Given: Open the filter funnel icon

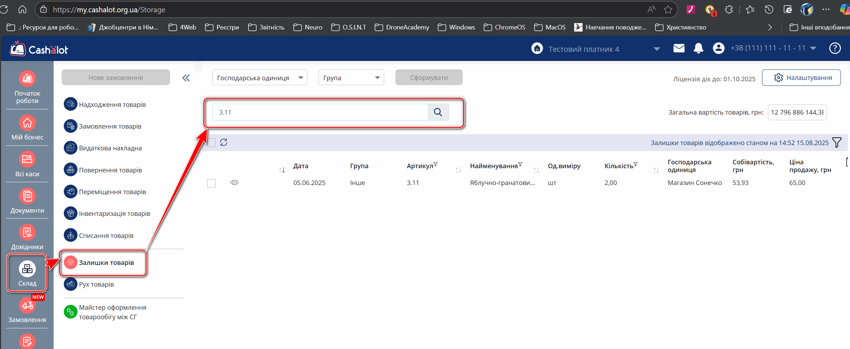Looking at the screenshot, I should point(837,142).
